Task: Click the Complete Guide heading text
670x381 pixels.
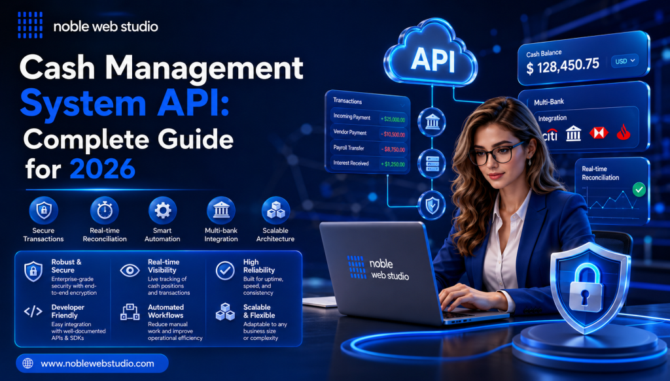Action: [128, 139]
